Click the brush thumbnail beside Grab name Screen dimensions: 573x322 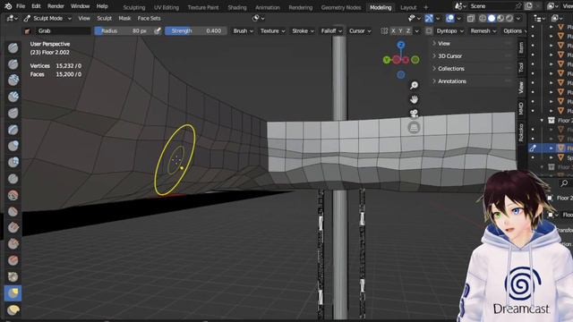click(x=27, y=31)
